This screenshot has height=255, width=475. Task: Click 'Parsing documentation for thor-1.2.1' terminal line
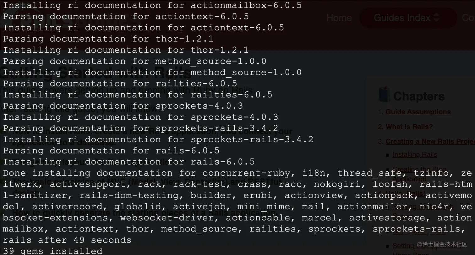click(x=108, y=39)
